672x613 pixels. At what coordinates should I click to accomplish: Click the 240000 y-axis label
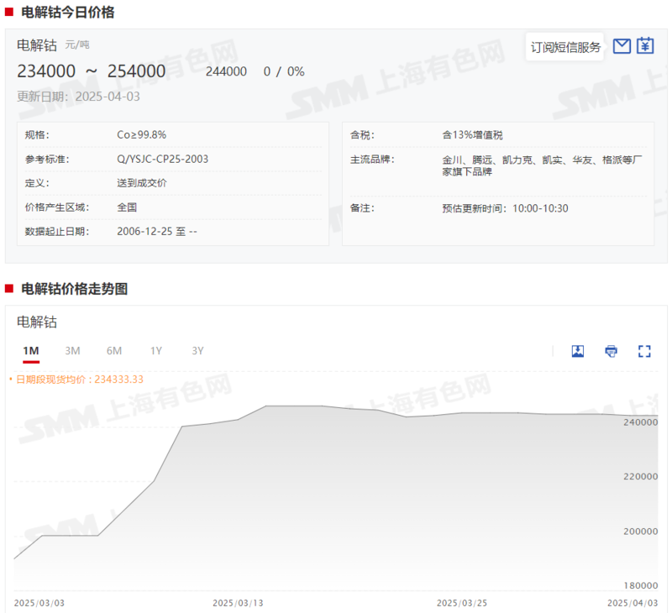[642, 422]
